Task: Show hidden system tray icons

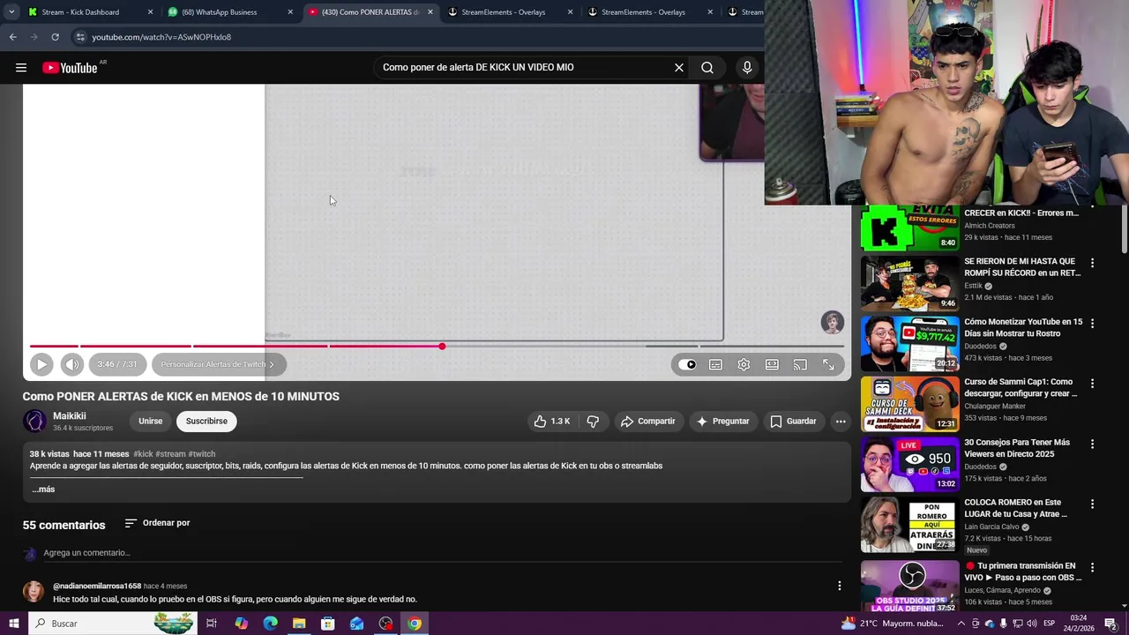Action: coord(961,624)
